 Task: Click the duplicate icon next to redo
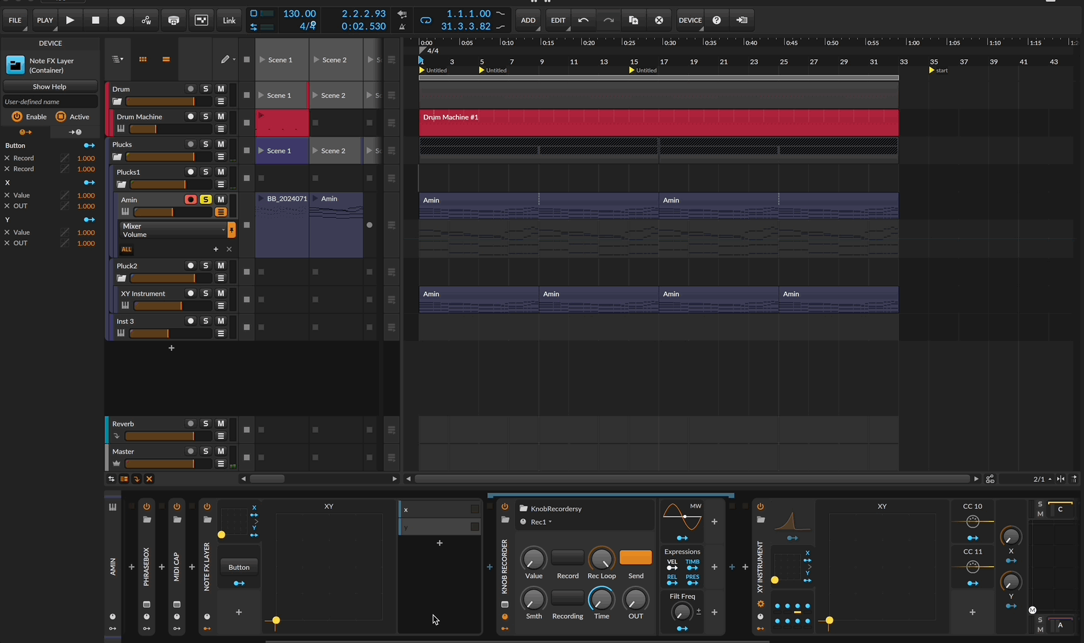pos(633,20)
